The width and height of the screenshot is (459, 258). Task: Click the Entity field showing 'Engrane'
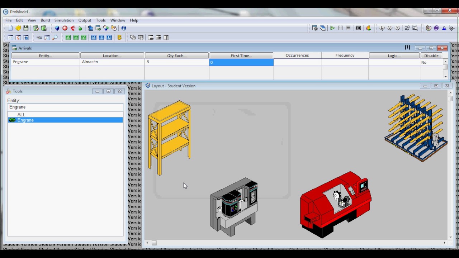[x=65, y=107]
